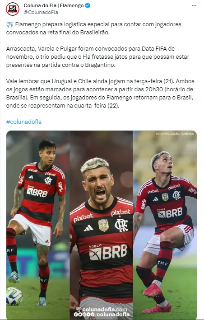
Task: Open the @ColunadoFla handle link
Action: point(41,12)
